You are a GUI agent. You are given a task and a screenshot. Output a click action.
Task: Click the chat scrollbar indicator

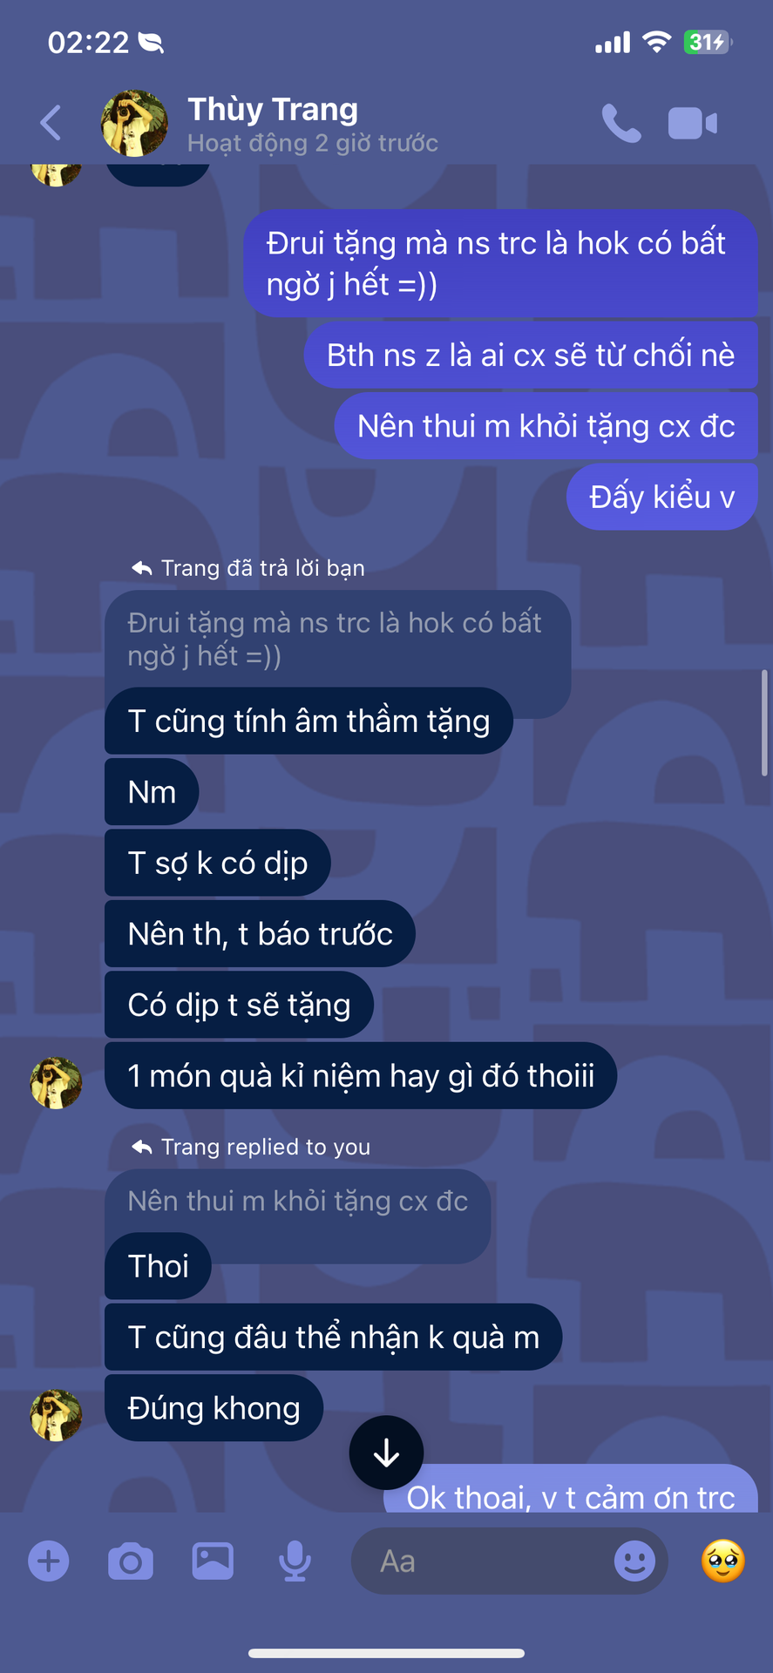pyautogui.click(x=764, y=723)
